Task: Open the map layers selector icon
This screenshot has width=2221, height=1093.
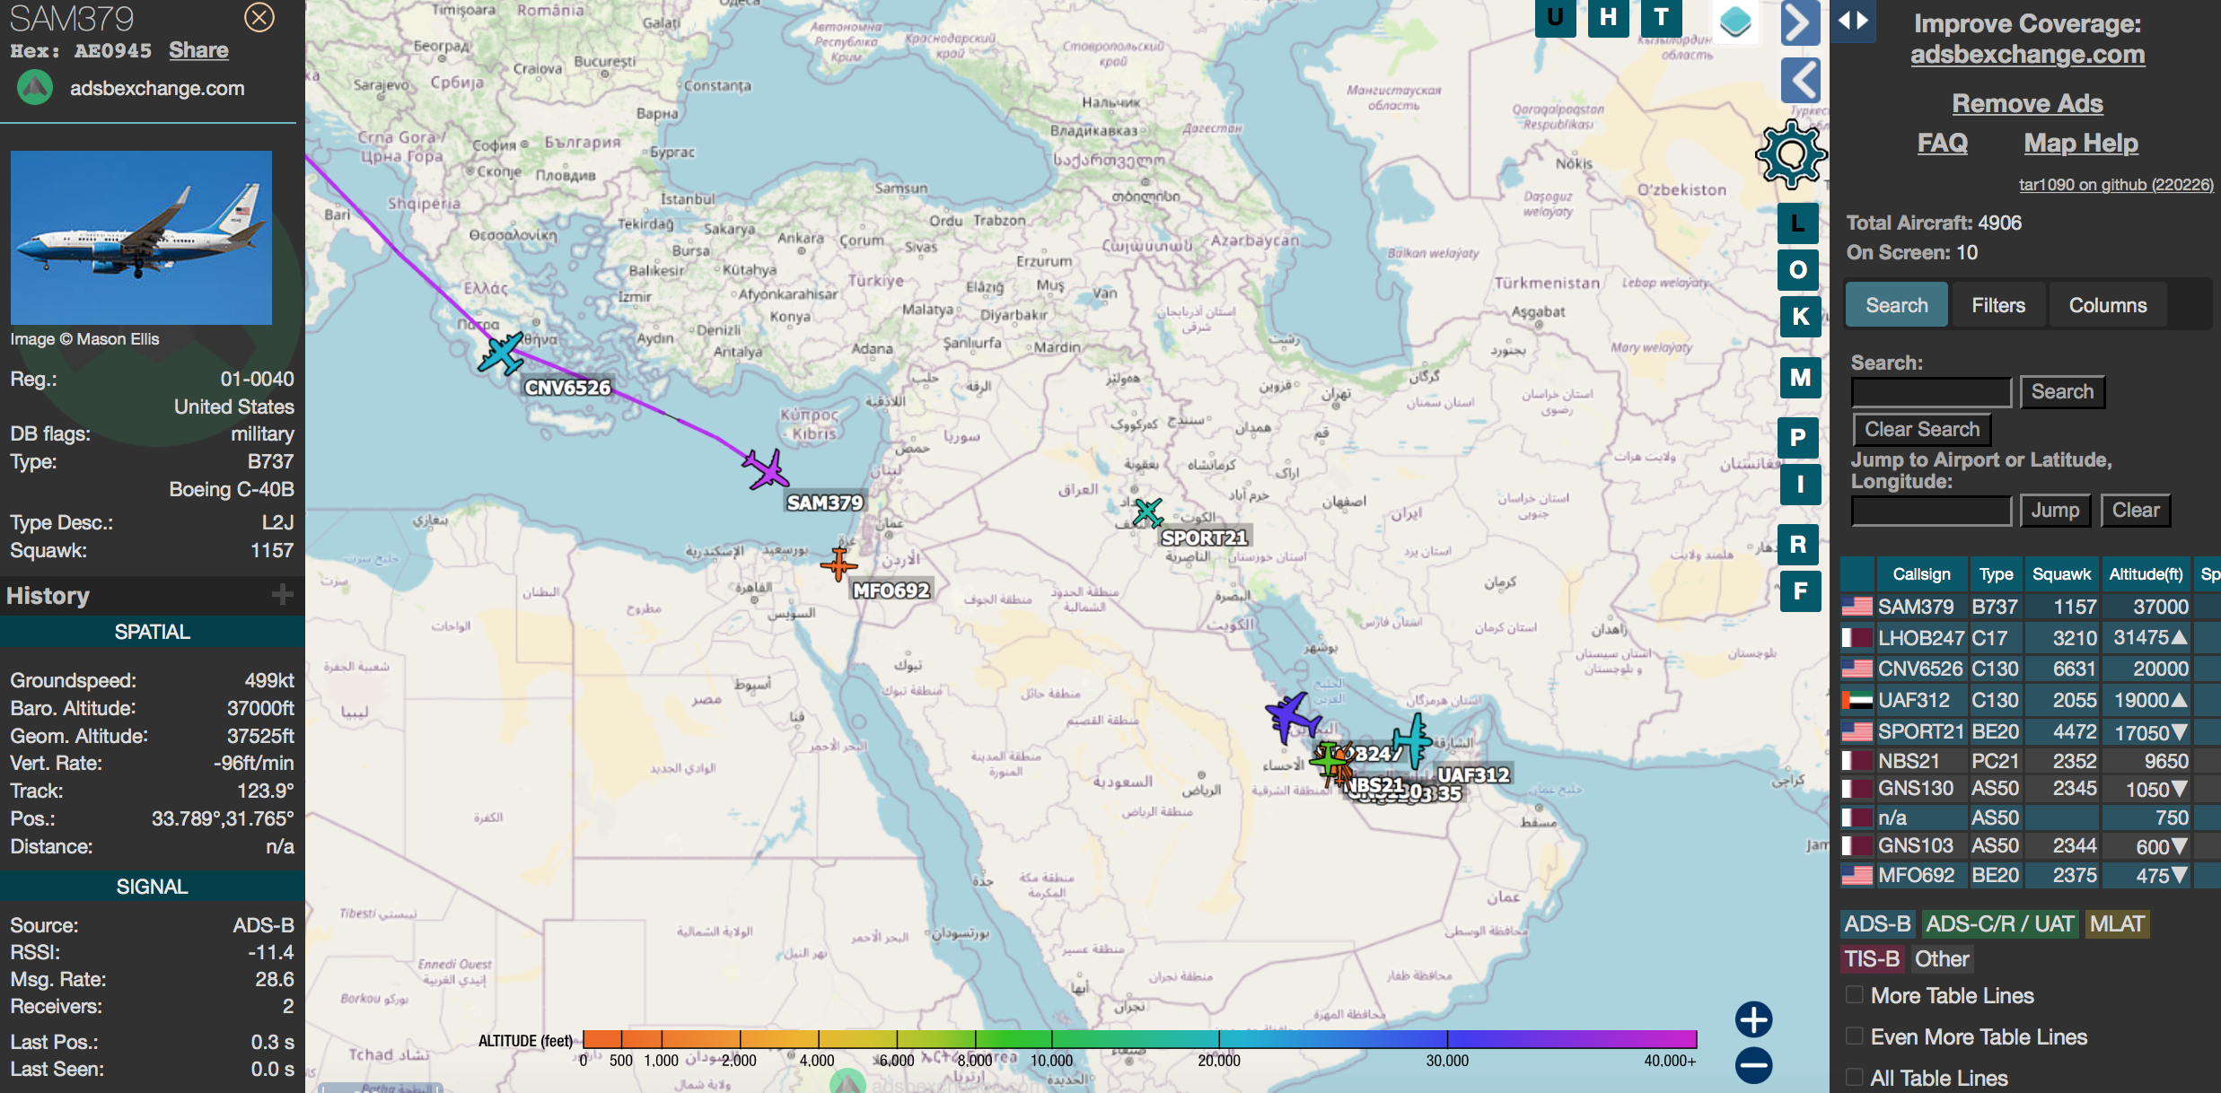Action: click(1734, 21)
